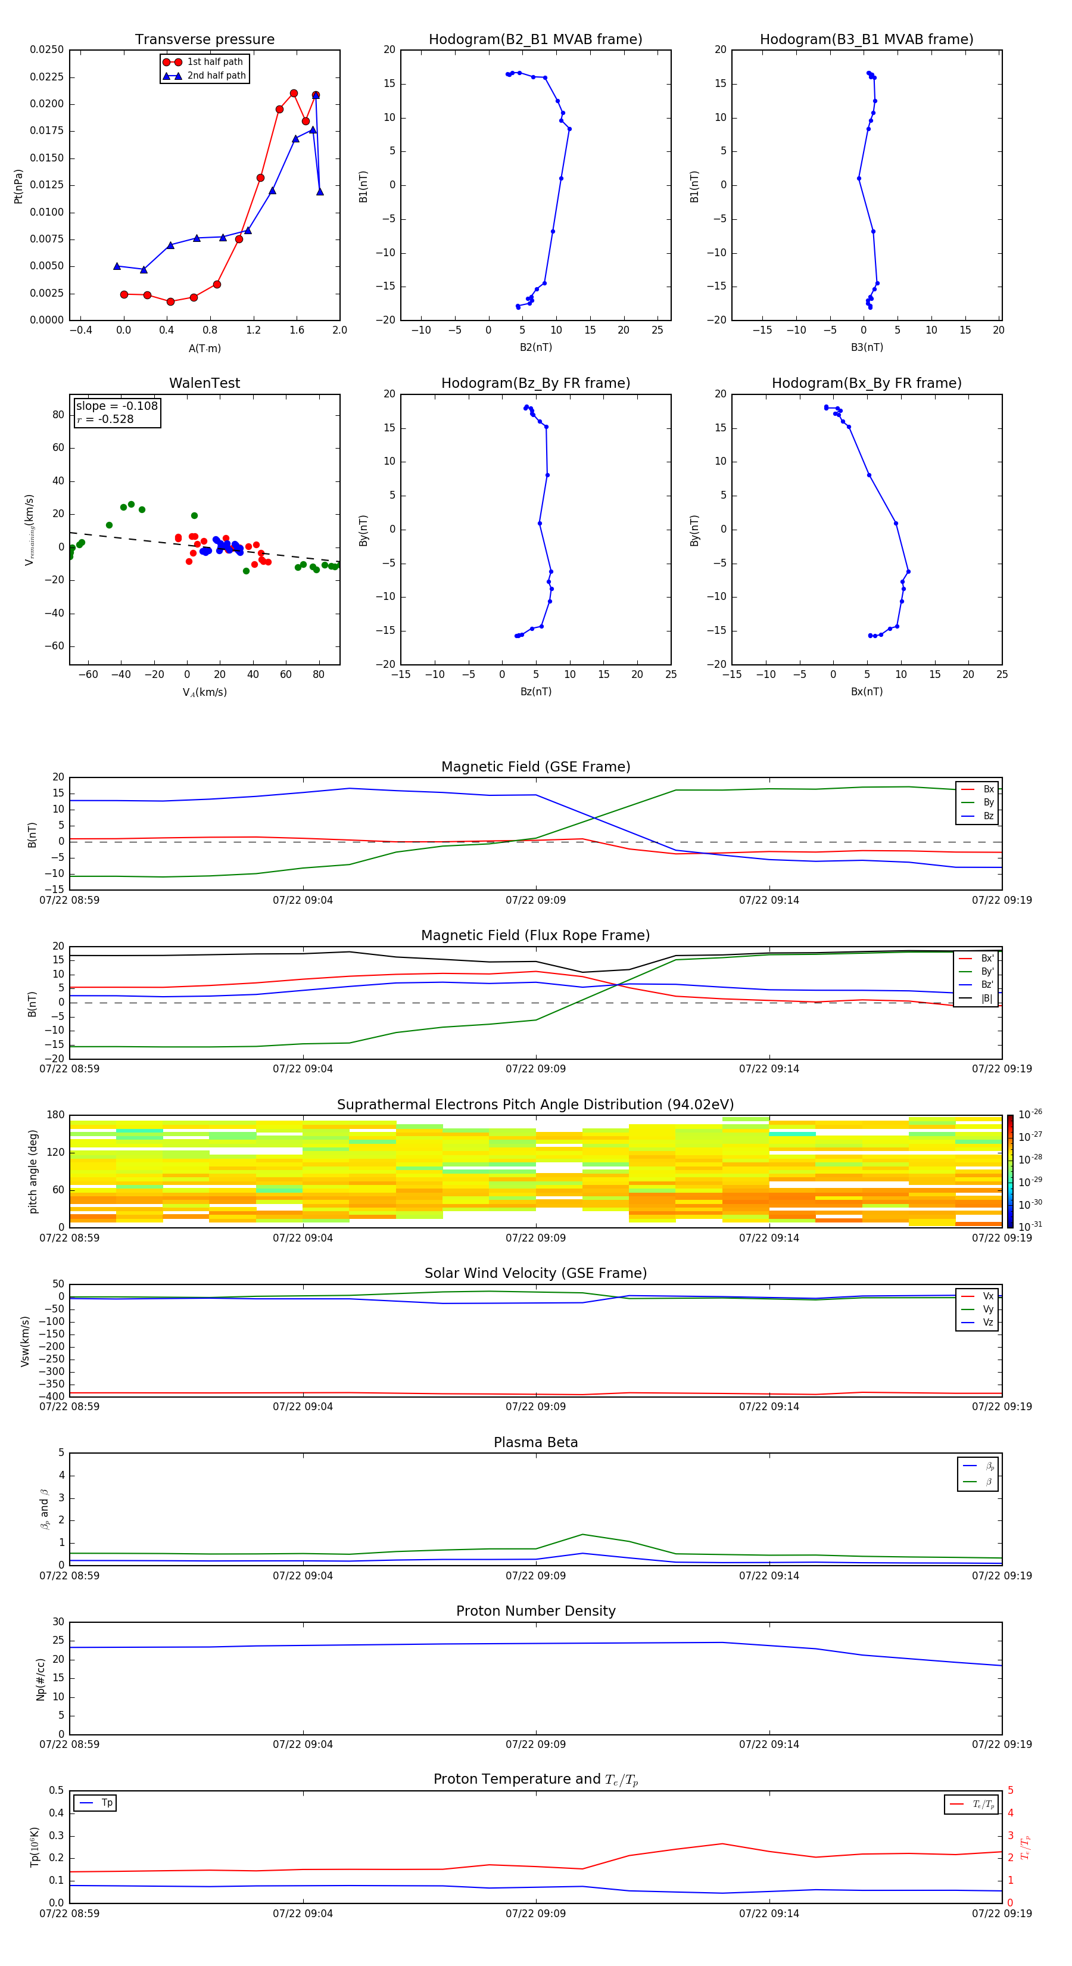This screenshot has height=1966, width=1072.
Task: Click the 'Bx(nT)' x-axis label
Action: [x=867, y=692]
